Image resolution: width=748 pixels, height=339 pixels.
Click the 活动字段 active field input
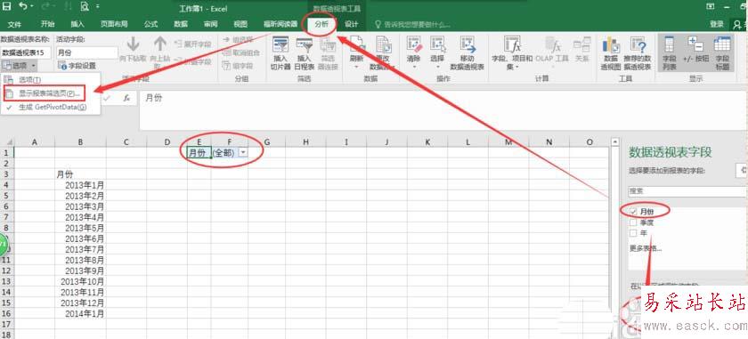tap(87, 52)
